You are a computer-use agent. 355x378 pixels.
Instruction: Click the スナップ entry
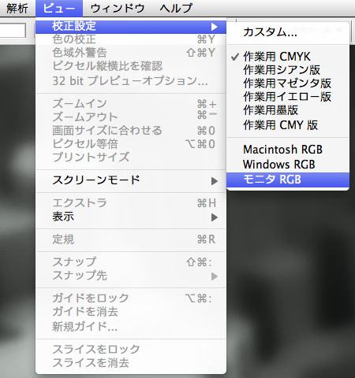[131, 262]
